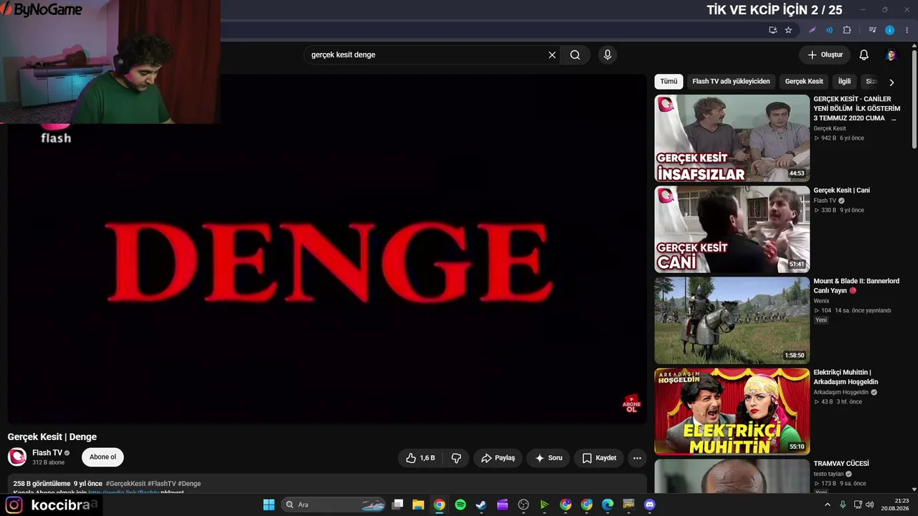Viewport: 918px width, 516px height.
Task: Open Steam from the taskbar
Action: click(x=481, y=505)
